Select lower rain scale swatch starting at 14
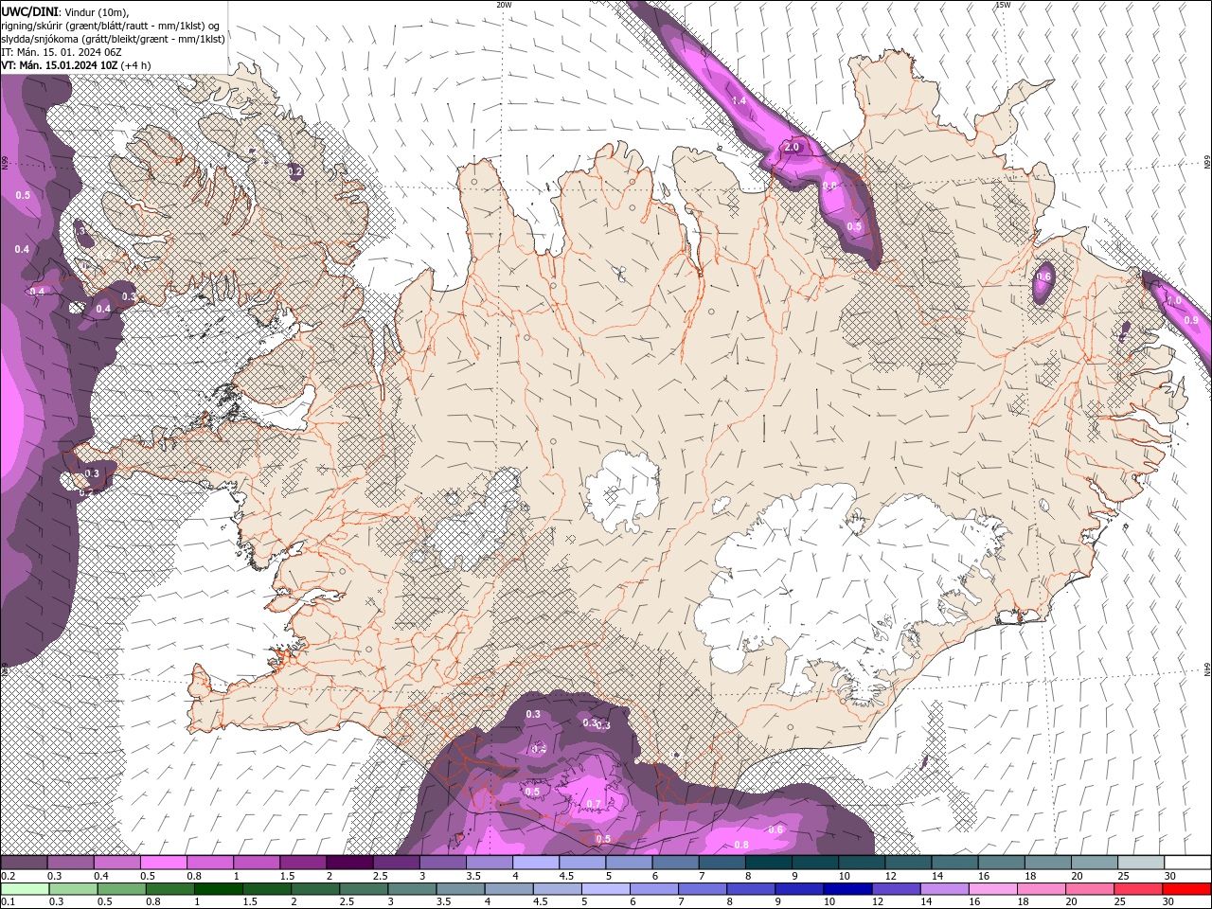The height and width of the screenshot is (909, 1212). 945,889
